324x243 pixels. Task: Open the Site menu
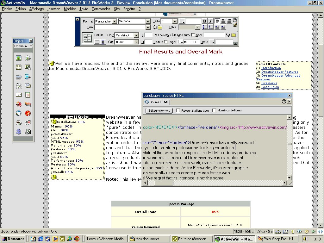click(x=117, y=9)
